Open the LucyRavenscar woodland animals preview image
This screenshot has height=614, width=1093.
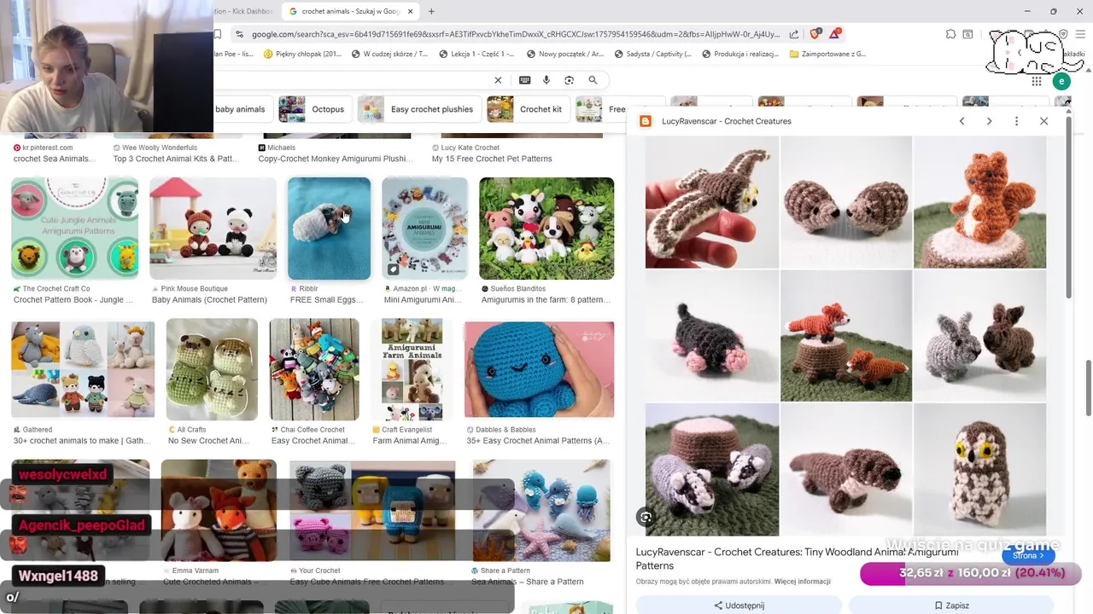pos(845,335)
